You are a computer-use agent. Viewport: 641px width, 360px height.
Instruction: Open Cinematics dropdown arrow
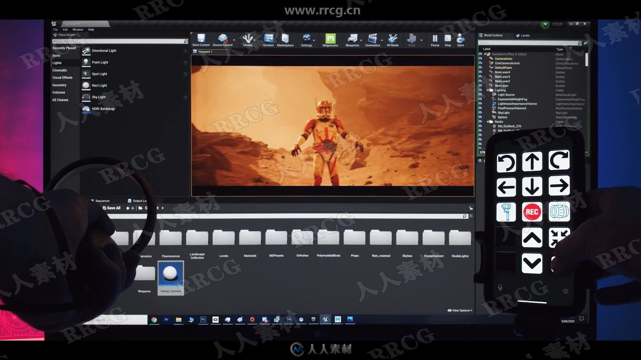pyautogui.click(x=382, y=40)
